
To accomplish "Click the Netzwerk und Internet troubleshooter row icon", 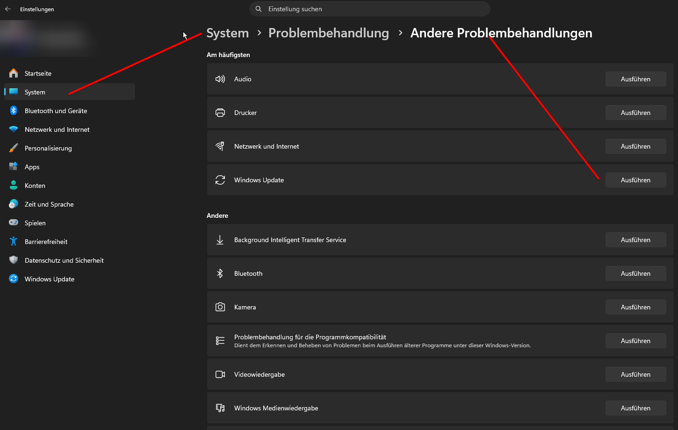I will (x=220, y=146).
